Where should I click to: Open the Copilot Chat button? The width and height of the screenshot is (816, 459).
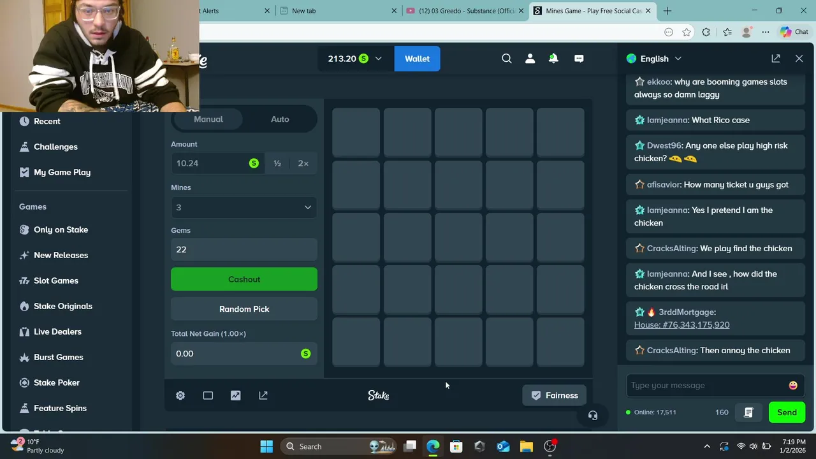[794, 32]
